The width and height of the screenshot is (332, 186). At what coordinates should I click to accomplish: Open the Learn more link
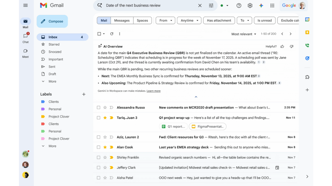coord(153,91)
